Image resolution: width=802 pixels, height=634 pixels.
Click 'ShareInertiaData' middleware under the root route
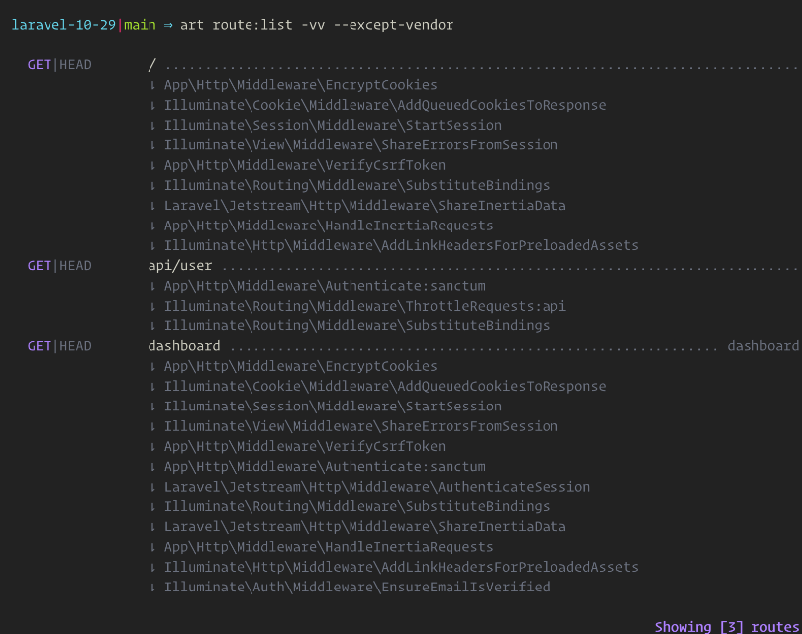[364, 206]
